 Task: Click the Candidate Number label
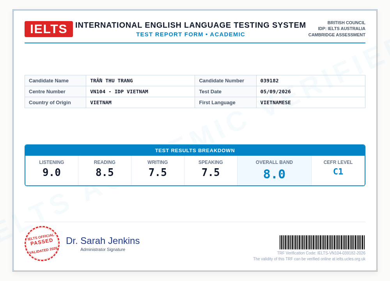[222, 81]
